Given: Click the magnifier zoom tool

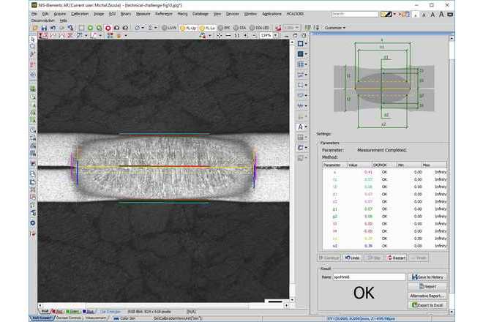Looking at the screenshot, I should [33, 46].
